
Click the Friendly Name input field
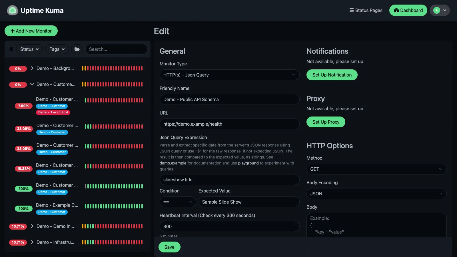point(229,99)
